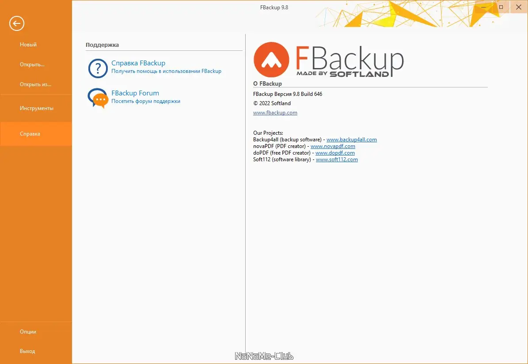Click Получить помощь в использовании FBackup
Screen dimensions: 528x364
tap(166, 71)
